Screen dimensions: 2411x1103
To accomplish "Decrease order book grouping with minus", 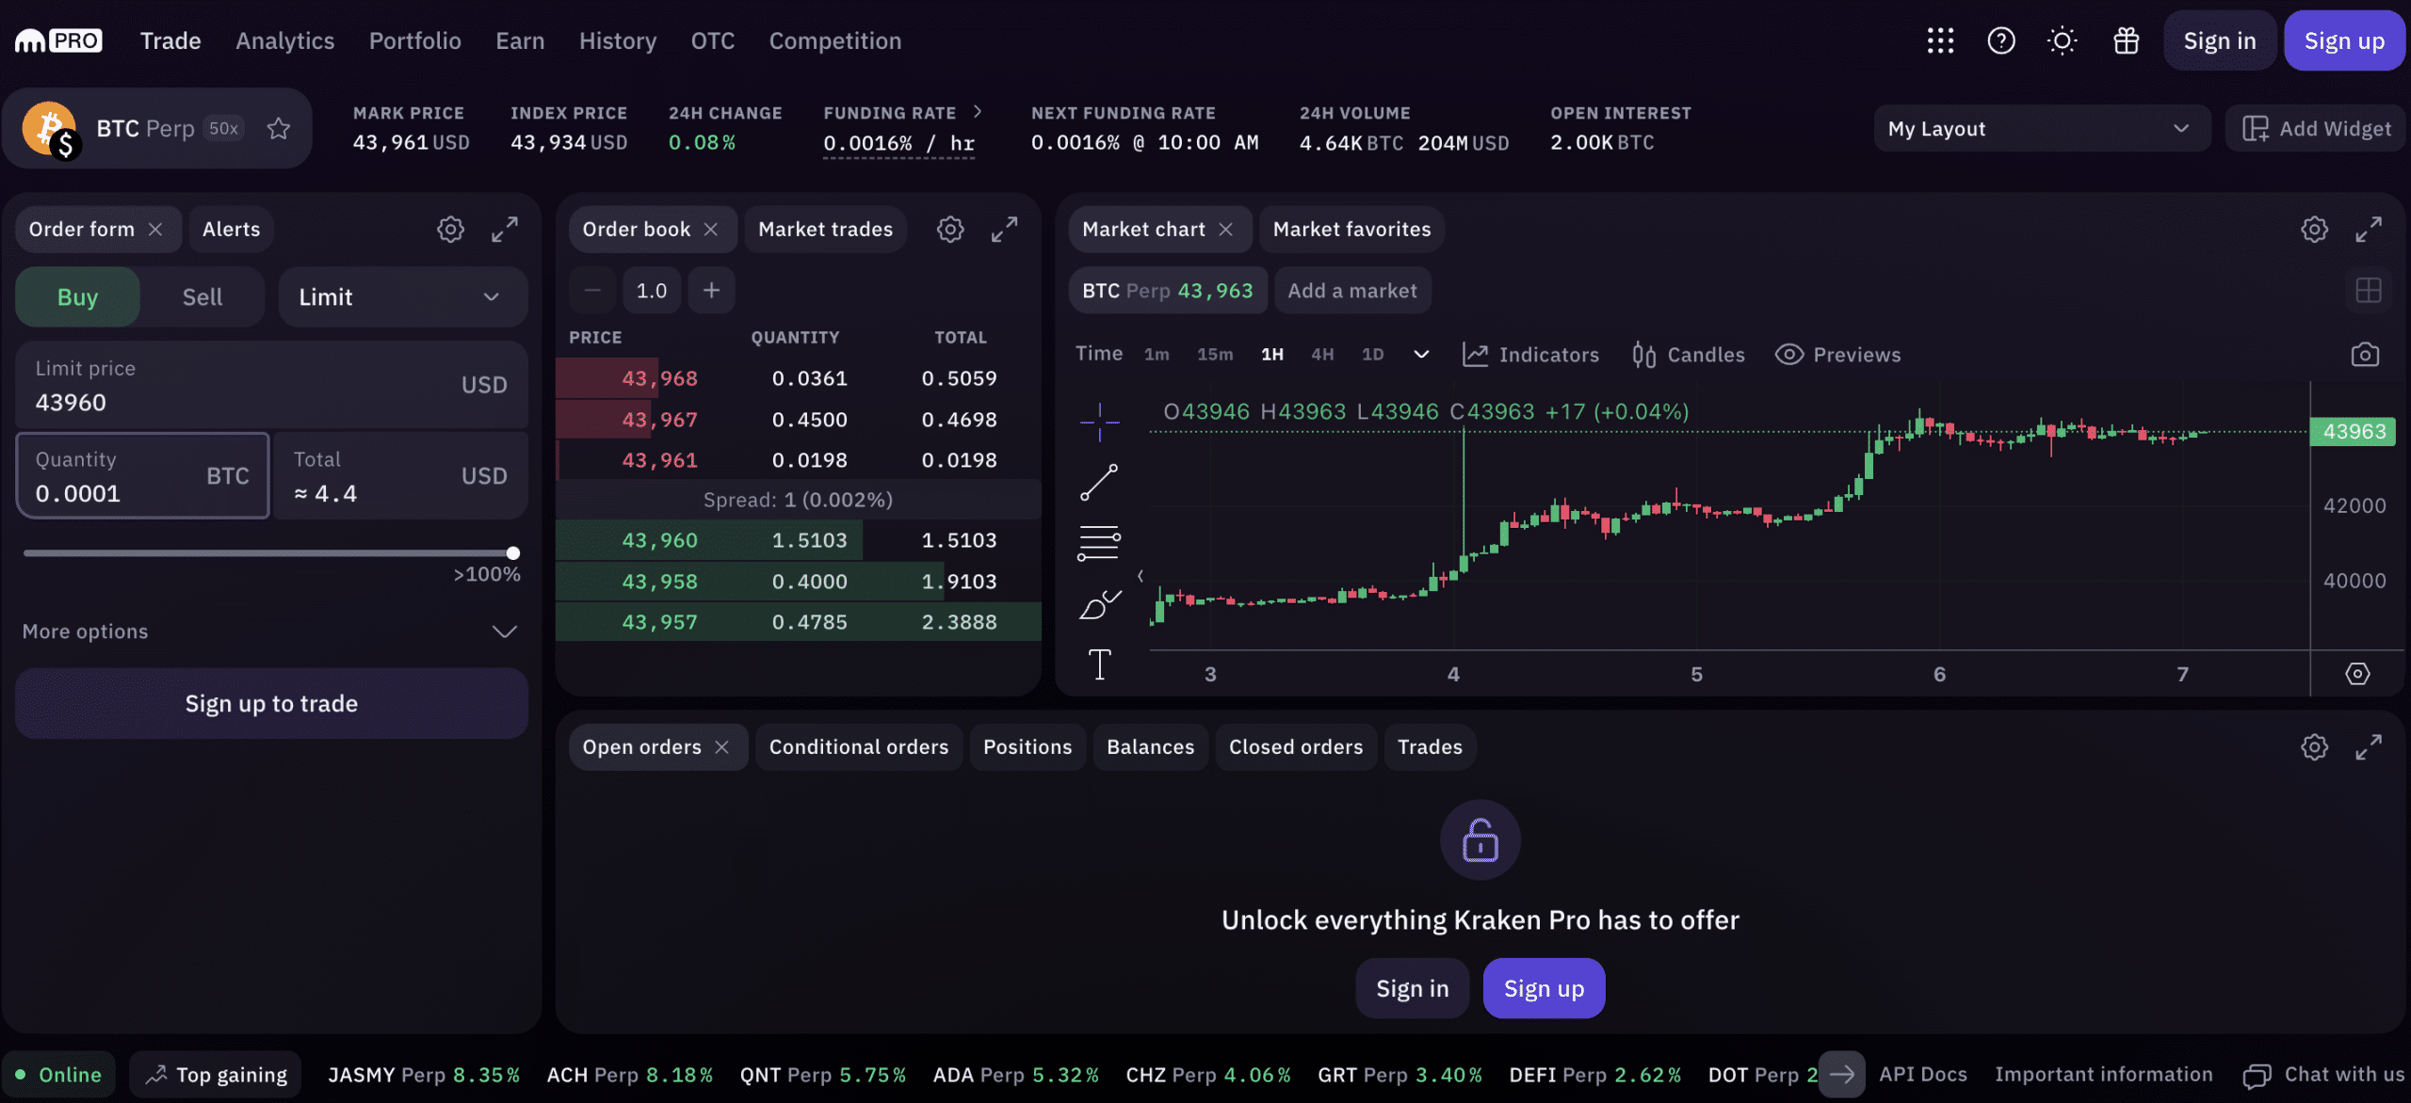I will click(x=592, y=290).
